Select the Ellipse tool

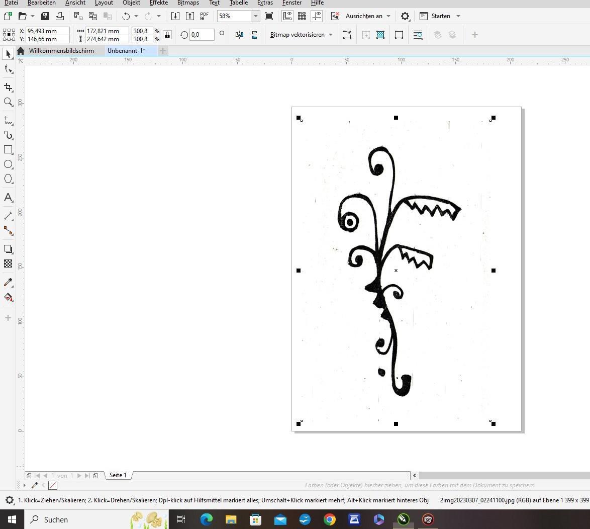point(8,164)
